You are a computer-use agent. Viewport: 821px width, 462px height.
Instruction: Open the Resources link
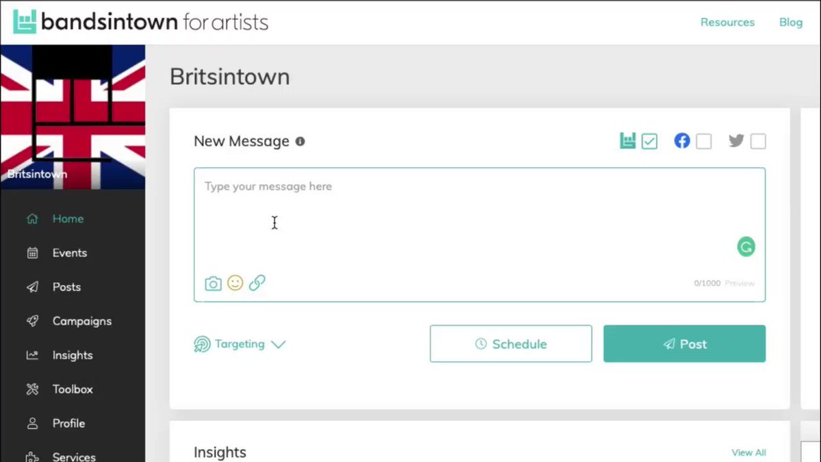coord(727,22)
